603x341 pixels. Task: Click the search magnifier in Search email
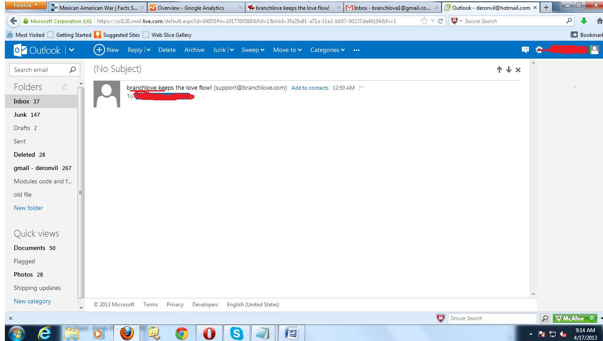pos(73,70)
